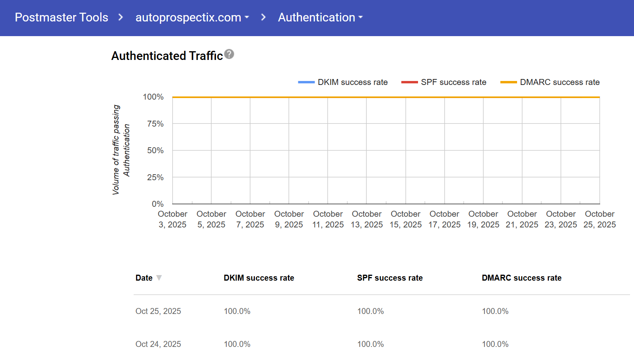This screenshot has height=362, width=634.
Task: Click the red SPF legend color line
Action: pos(410,82)
